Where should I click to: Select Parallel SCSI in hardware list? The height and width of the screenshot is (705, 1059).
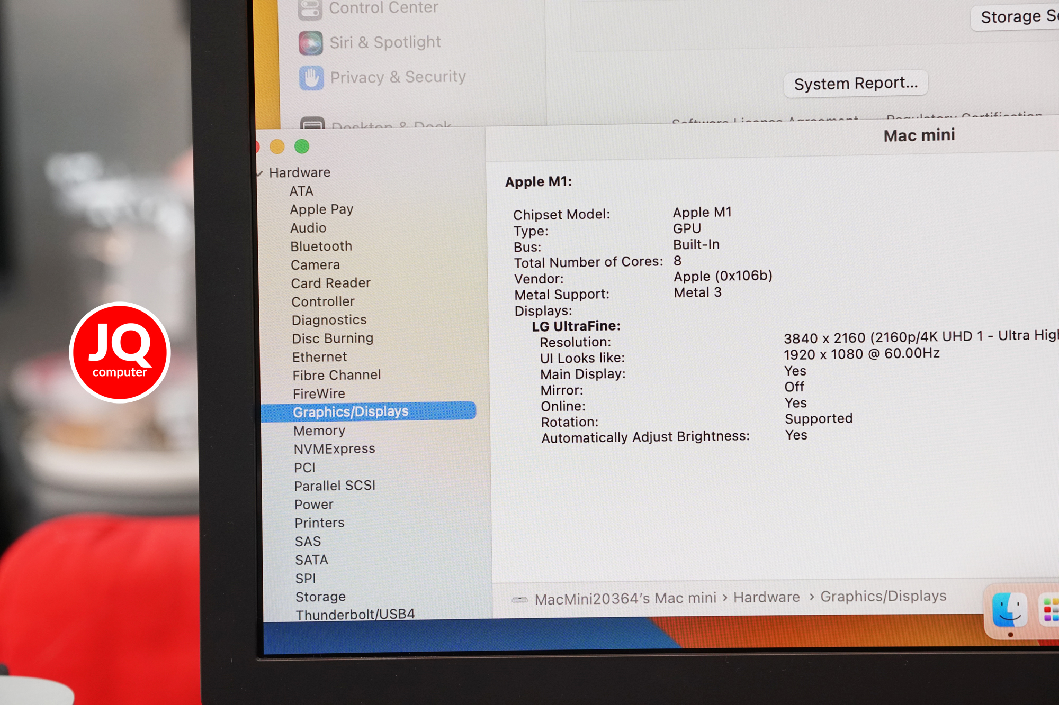tap(335, 486)
